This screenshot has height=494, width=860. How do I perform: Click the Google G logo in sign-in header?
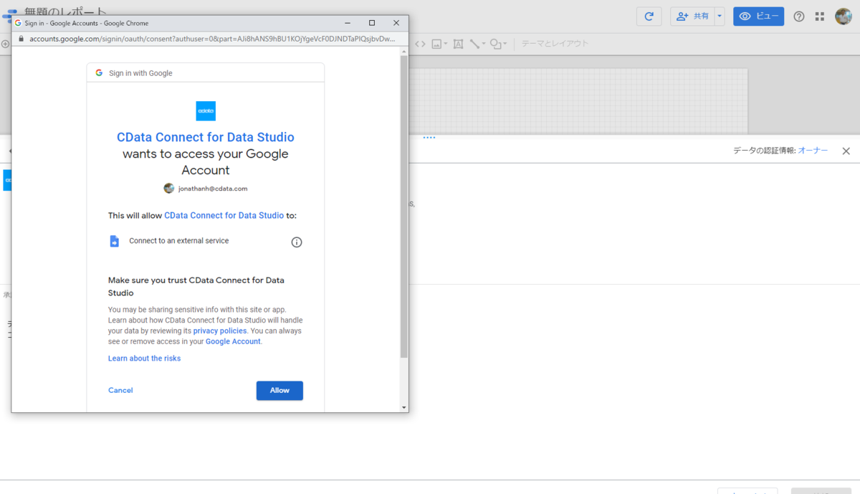point(100,72)
